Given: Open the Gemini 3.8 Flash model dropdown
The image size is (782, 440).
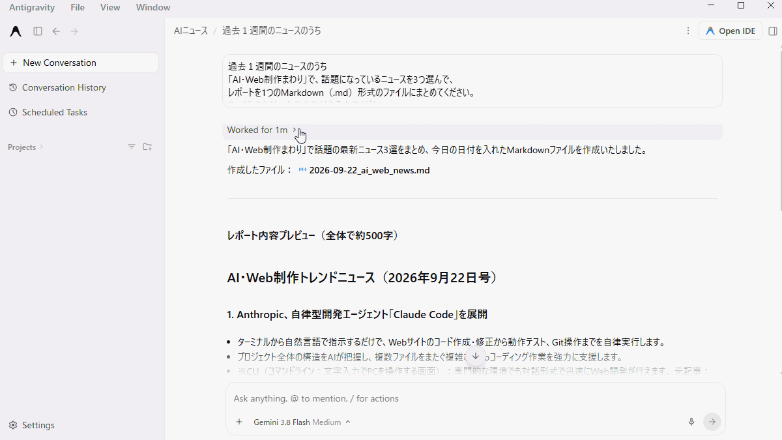Looking at the screenshot, I should (302, 422).
